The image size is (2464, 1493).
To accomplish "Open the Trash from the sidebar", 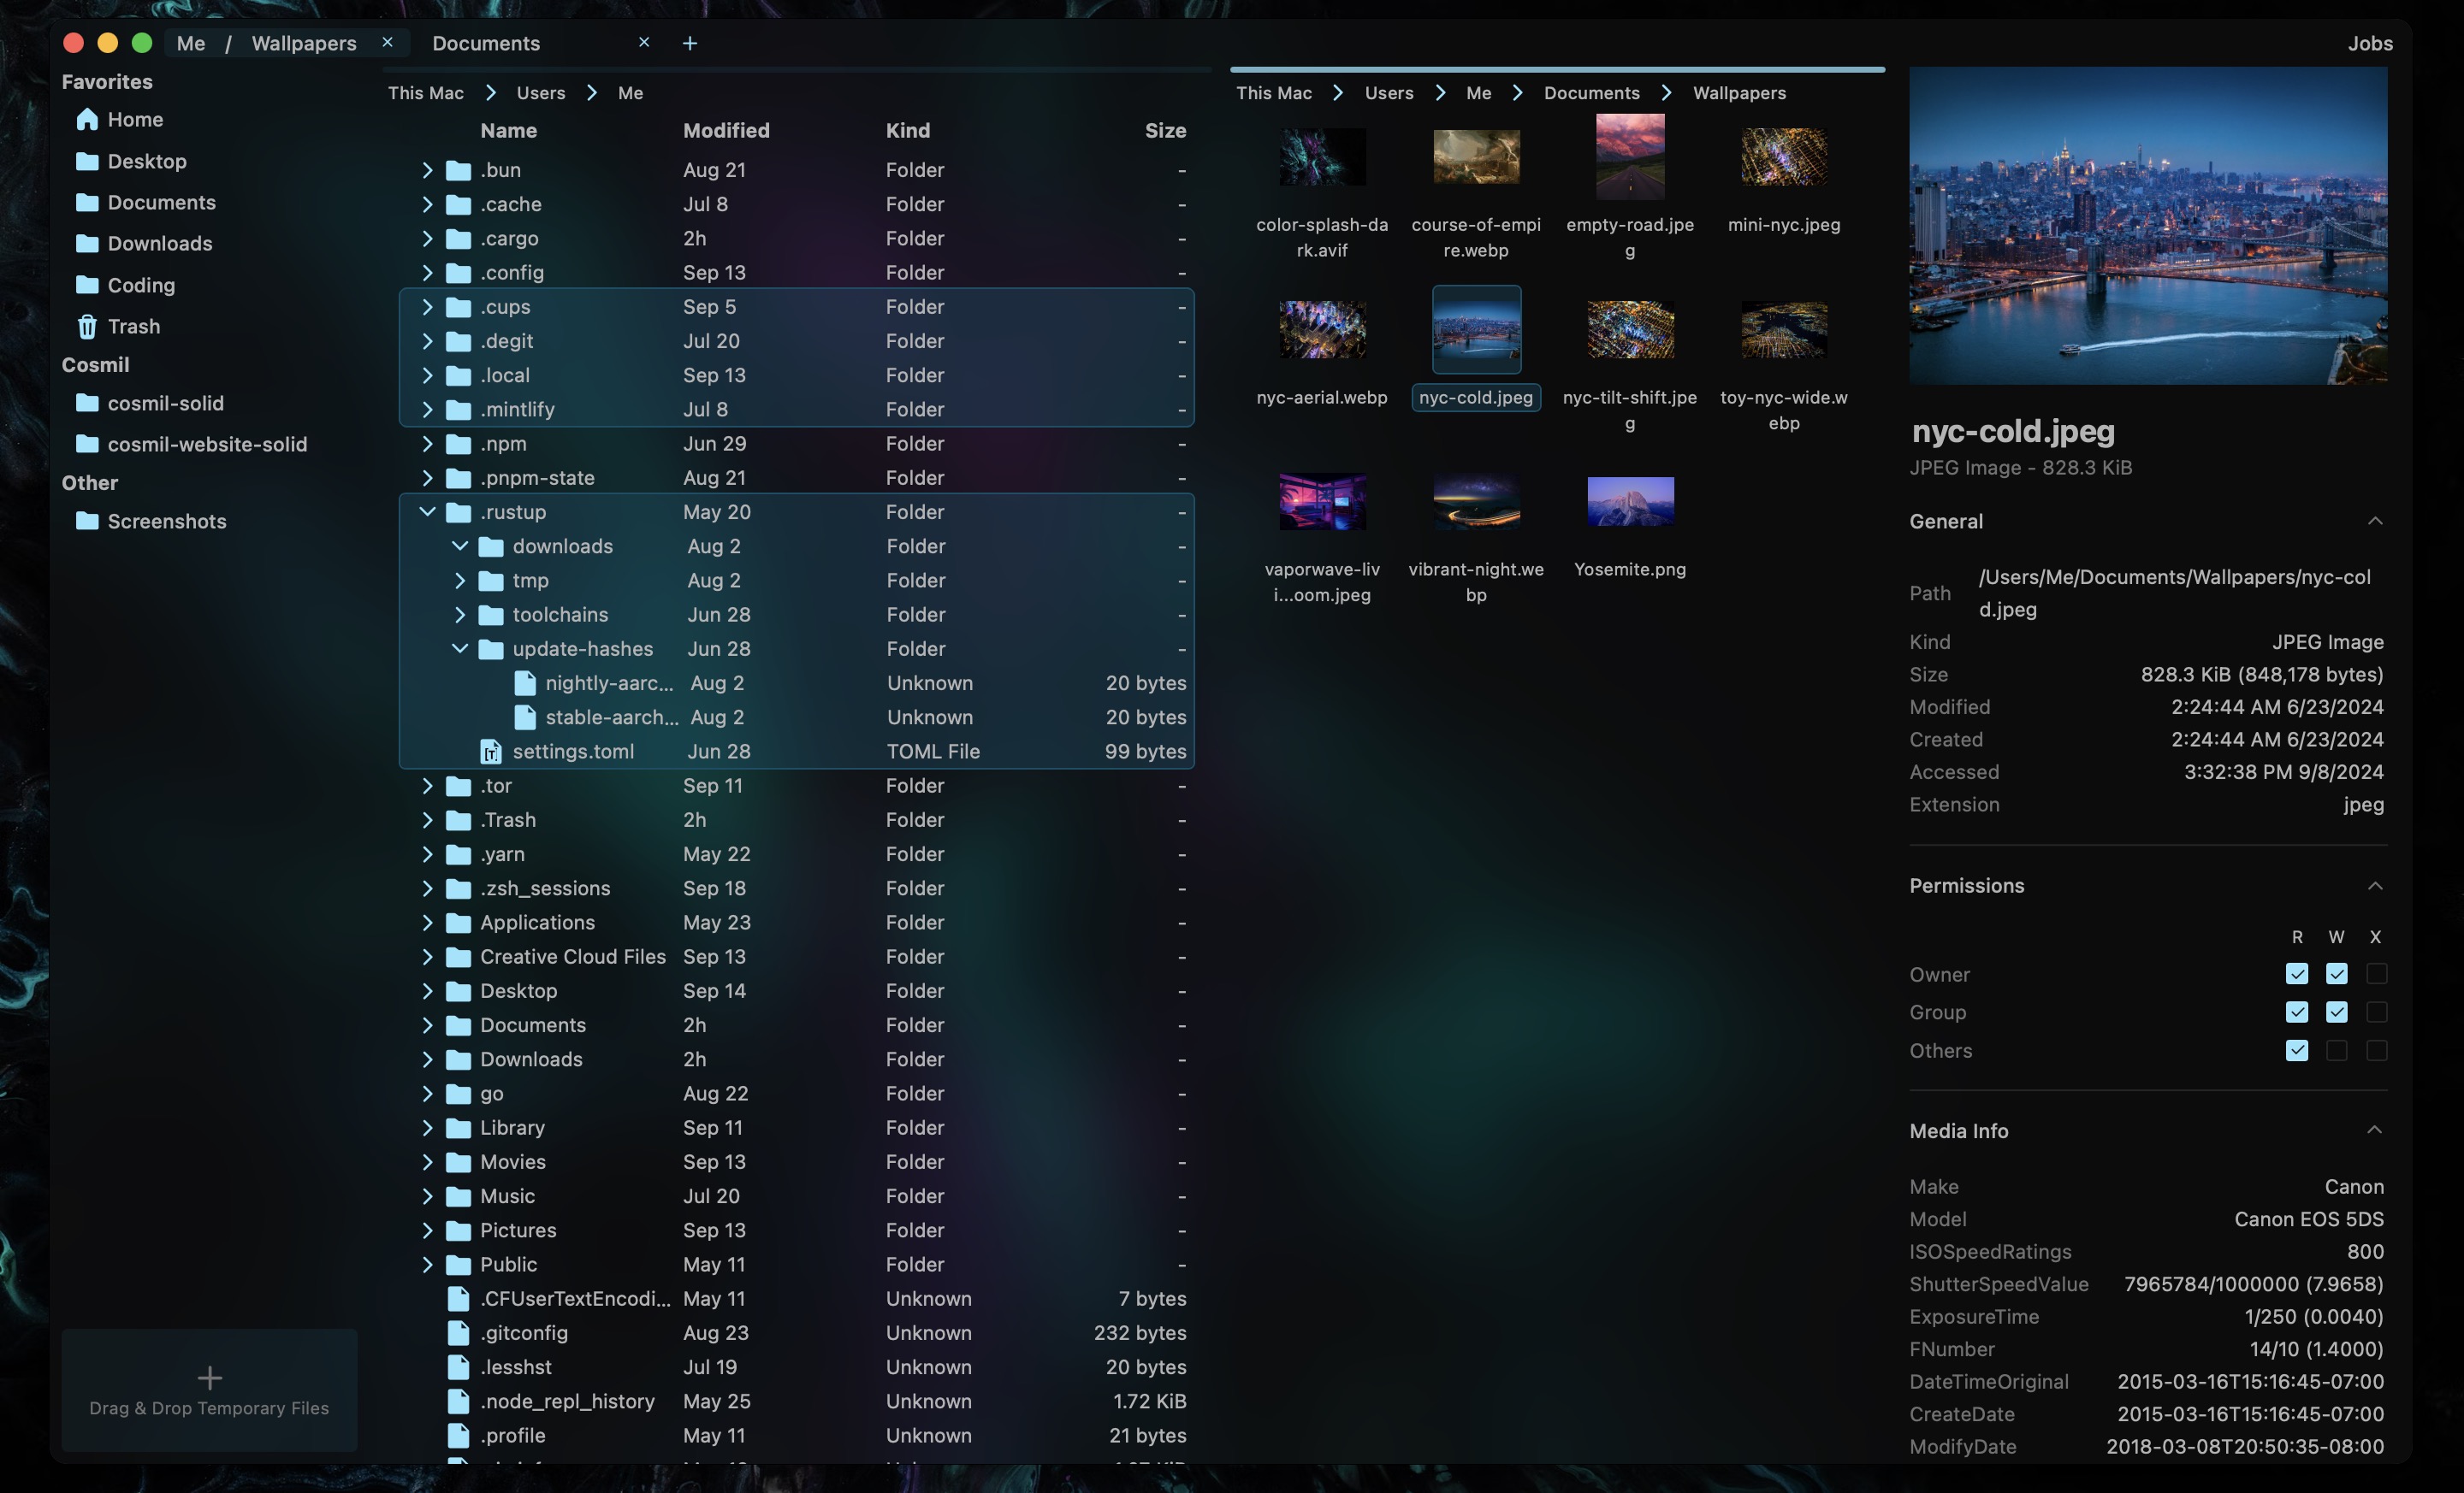I will [135, 327].
